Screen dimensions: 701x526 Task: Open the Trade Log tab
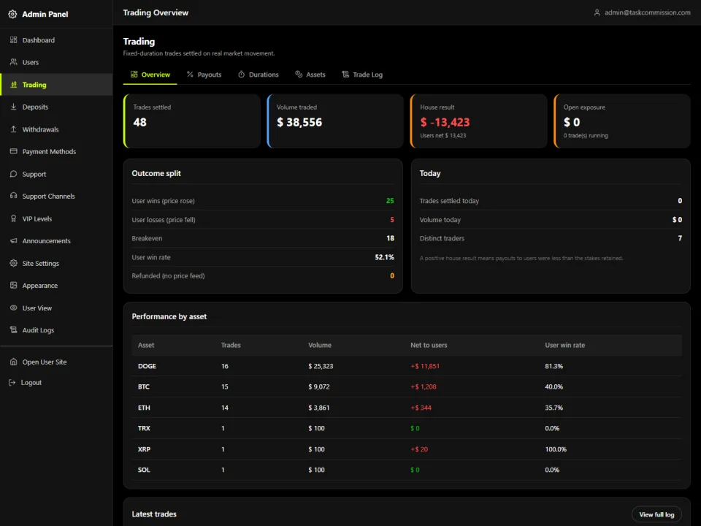pos(362,75)
